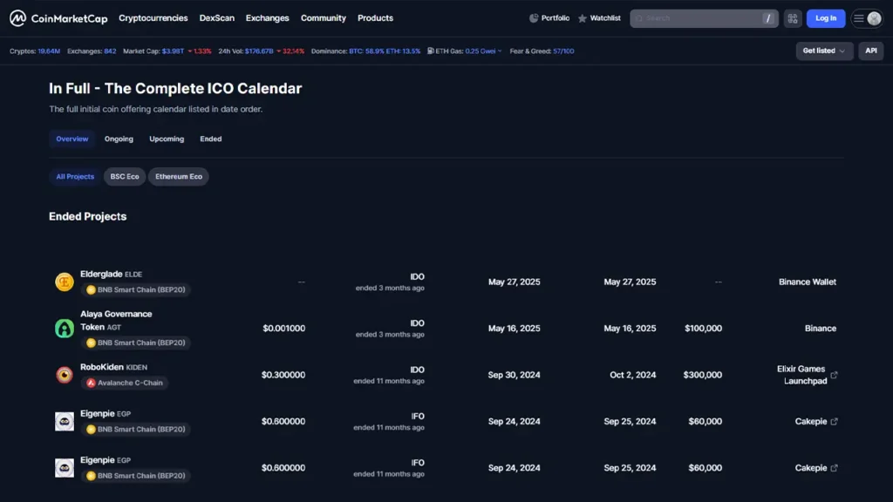Click the Avalanche icon in the RoboKiden row
Image resolution: width=893 pixels, height=502 pixels.
(x=91, y=383)
